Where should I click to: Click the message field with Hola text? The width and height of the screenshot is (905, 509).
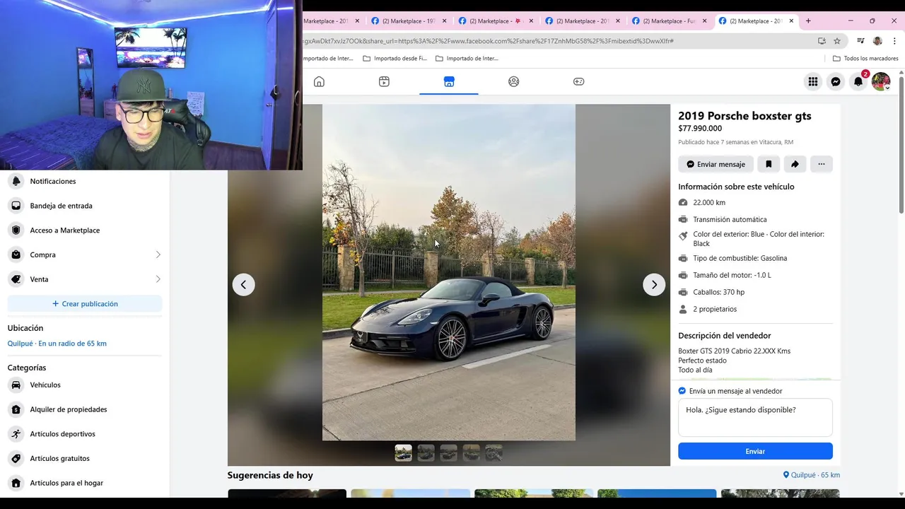[x=755, y=417]
